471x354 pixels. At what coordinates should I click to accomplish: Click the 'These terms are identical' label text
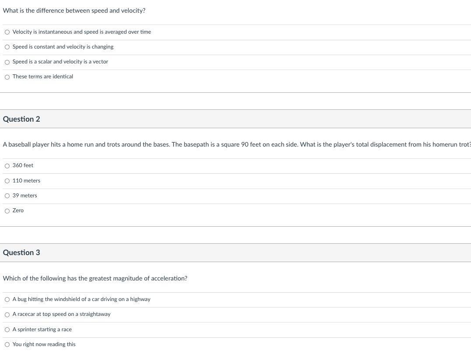(43, 76)
